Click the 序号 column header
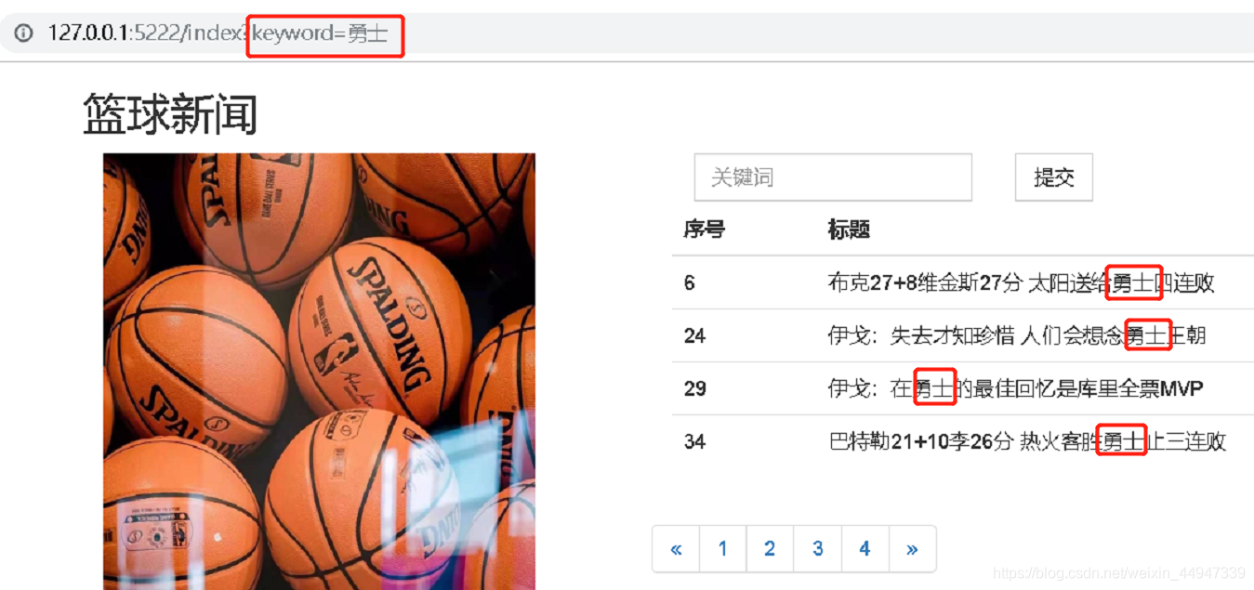This screenshot has width=1254, height=590. [x=703, y=229]
